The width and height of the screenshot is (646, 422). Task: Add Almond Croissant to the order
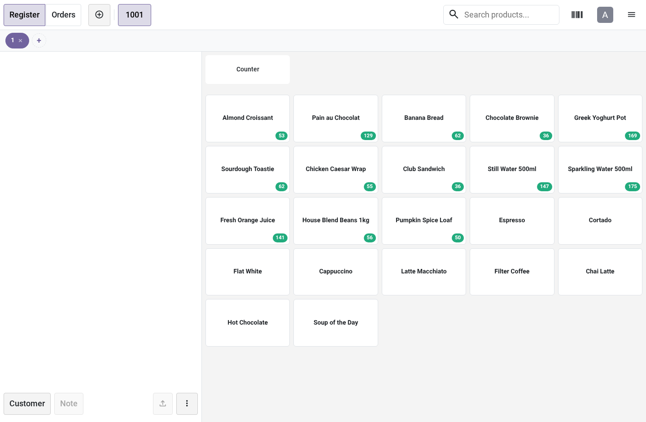pos(248,119)
